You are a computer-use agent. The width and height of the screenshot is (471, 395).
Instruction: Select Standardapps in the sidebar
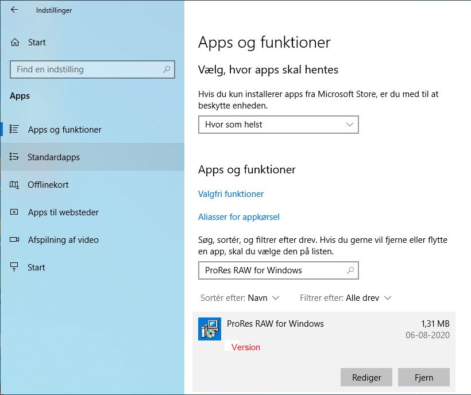(x=92, y=157)
